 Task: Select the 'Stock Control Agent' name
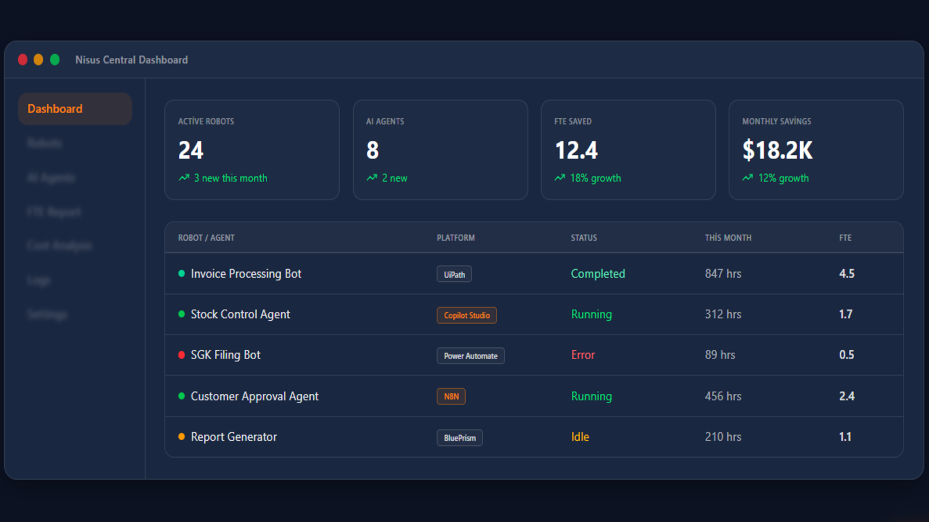click(x=240, y=314)
